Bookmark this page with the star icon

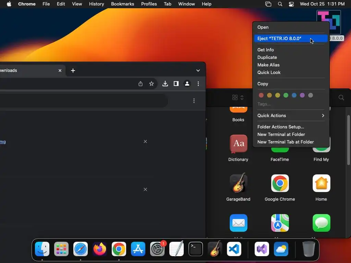[152, 84]
